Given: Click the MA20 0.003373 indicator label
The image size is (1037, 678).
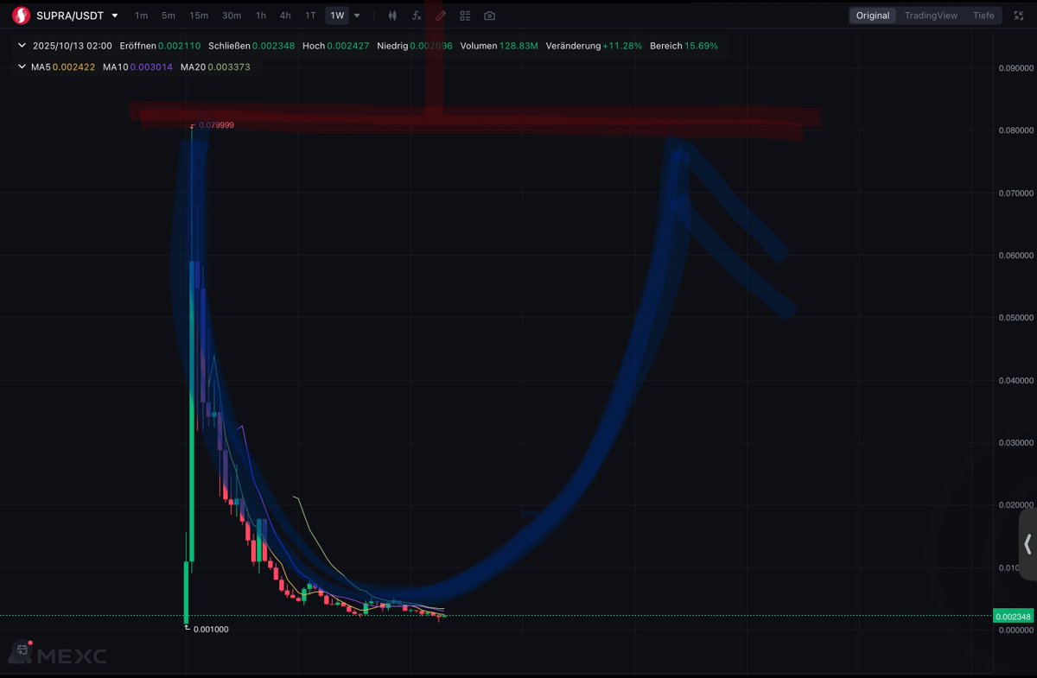Looking at the screenshot, I should coord(215,67).
